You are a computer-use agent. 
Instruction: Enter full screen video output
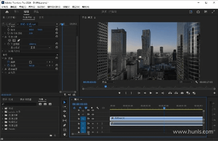tap(213, 12)
